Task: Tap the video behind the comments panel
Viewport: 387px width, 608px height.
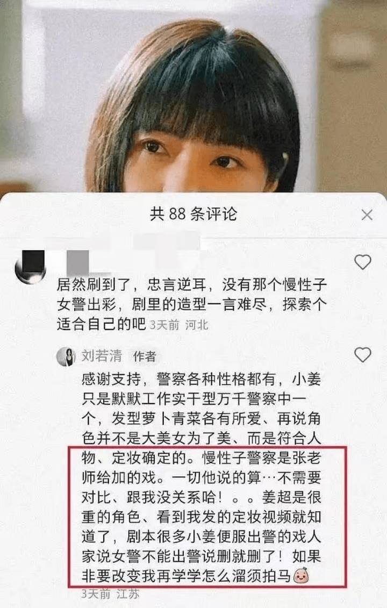Action: pyautogui.click(x=193, y=96)
